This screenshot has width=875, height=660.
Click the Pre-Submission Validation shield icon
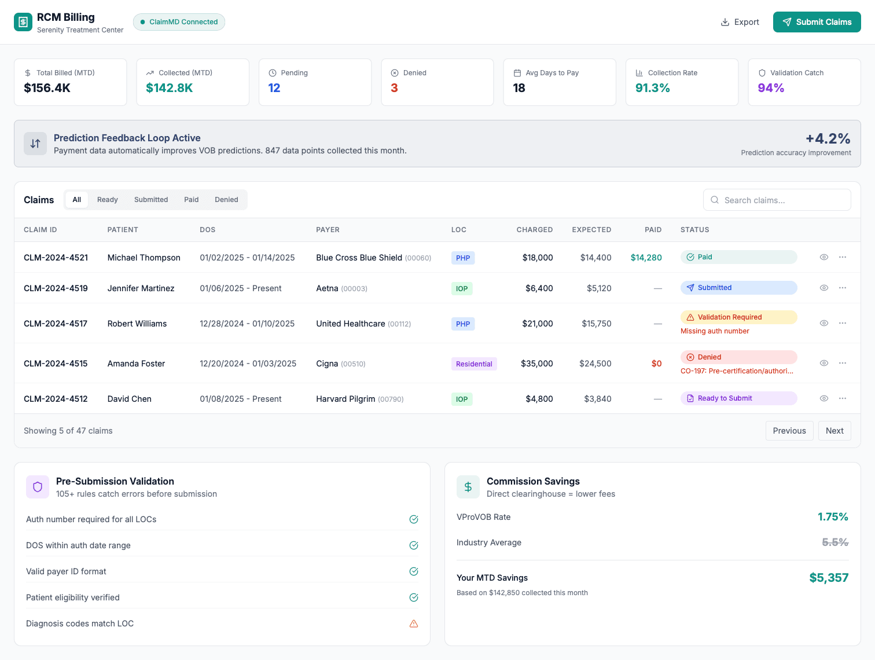(x=37, y=487)
